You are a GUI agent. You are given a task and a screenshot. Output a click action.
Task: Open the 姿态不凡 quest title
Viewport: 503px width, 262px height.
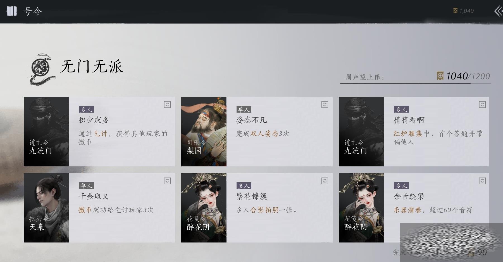click(251, 120)
